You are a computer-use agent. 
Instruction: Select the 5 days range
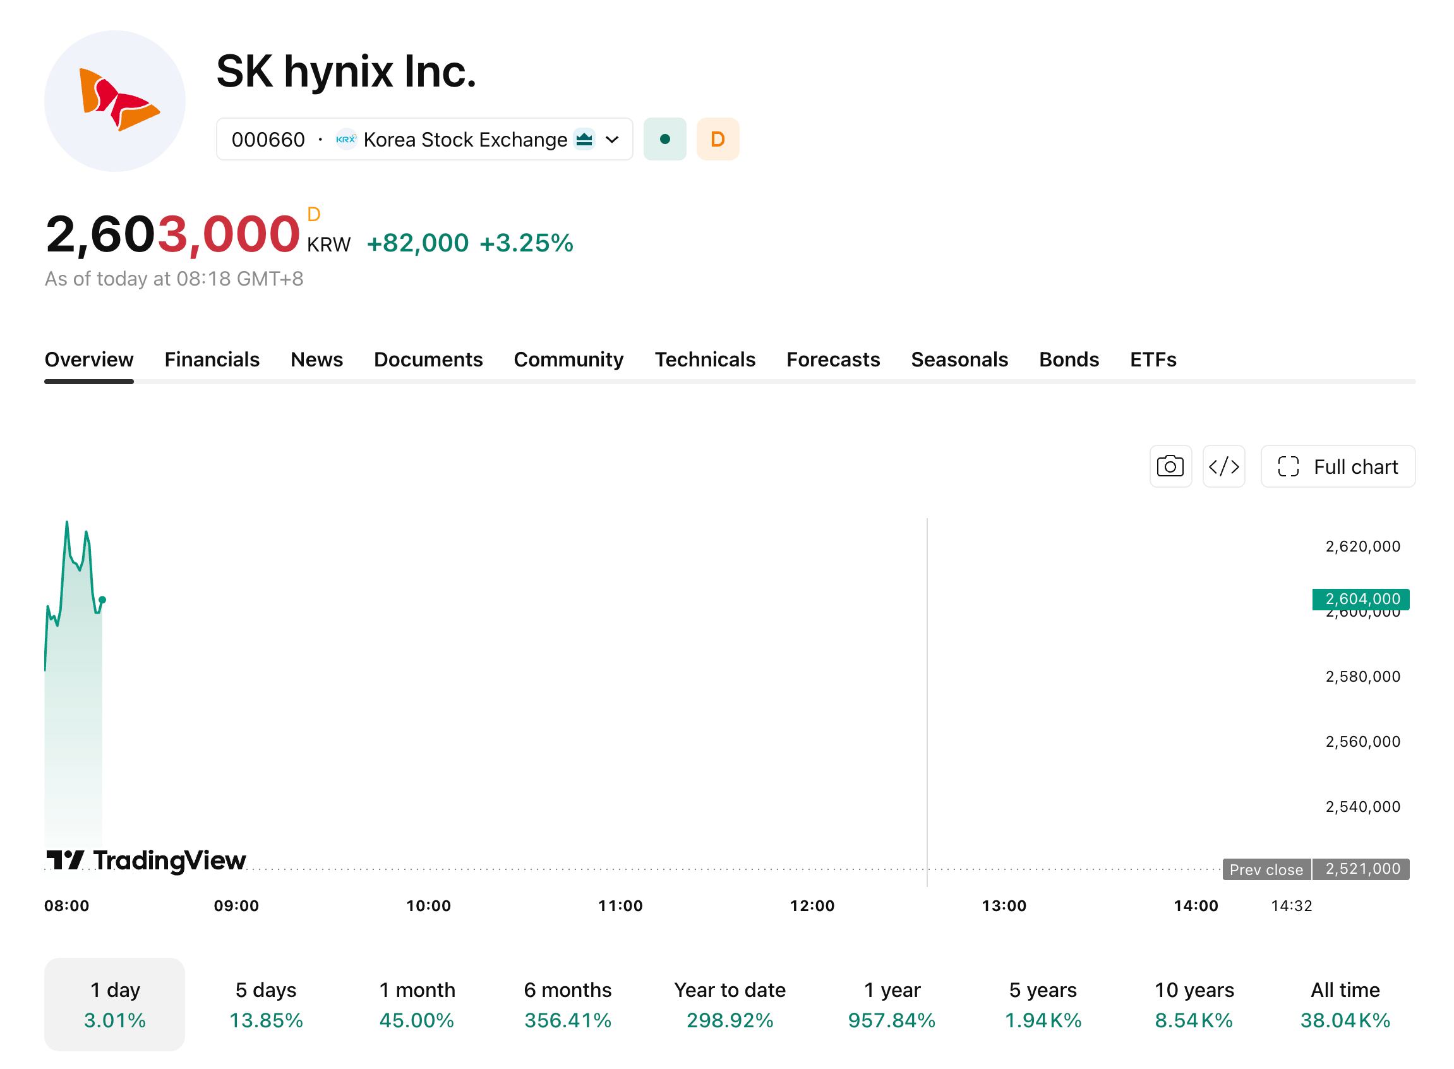point(266,1005)
